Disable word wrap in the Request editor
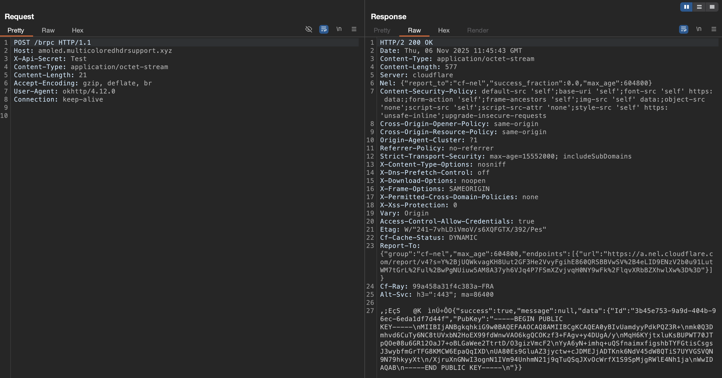Image resolution: width=722 pixels, height=378 pixels. pyautogui.click(x=324, y=29)
